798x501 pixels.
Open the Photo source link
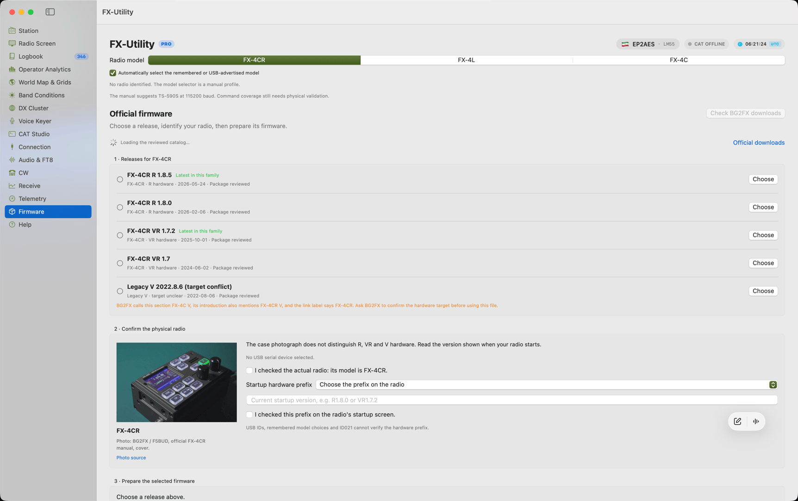tap(131, 458)
